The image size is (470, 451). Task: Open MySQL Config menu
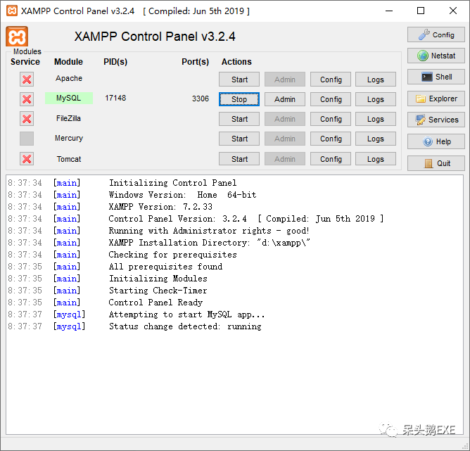point(331,99)
